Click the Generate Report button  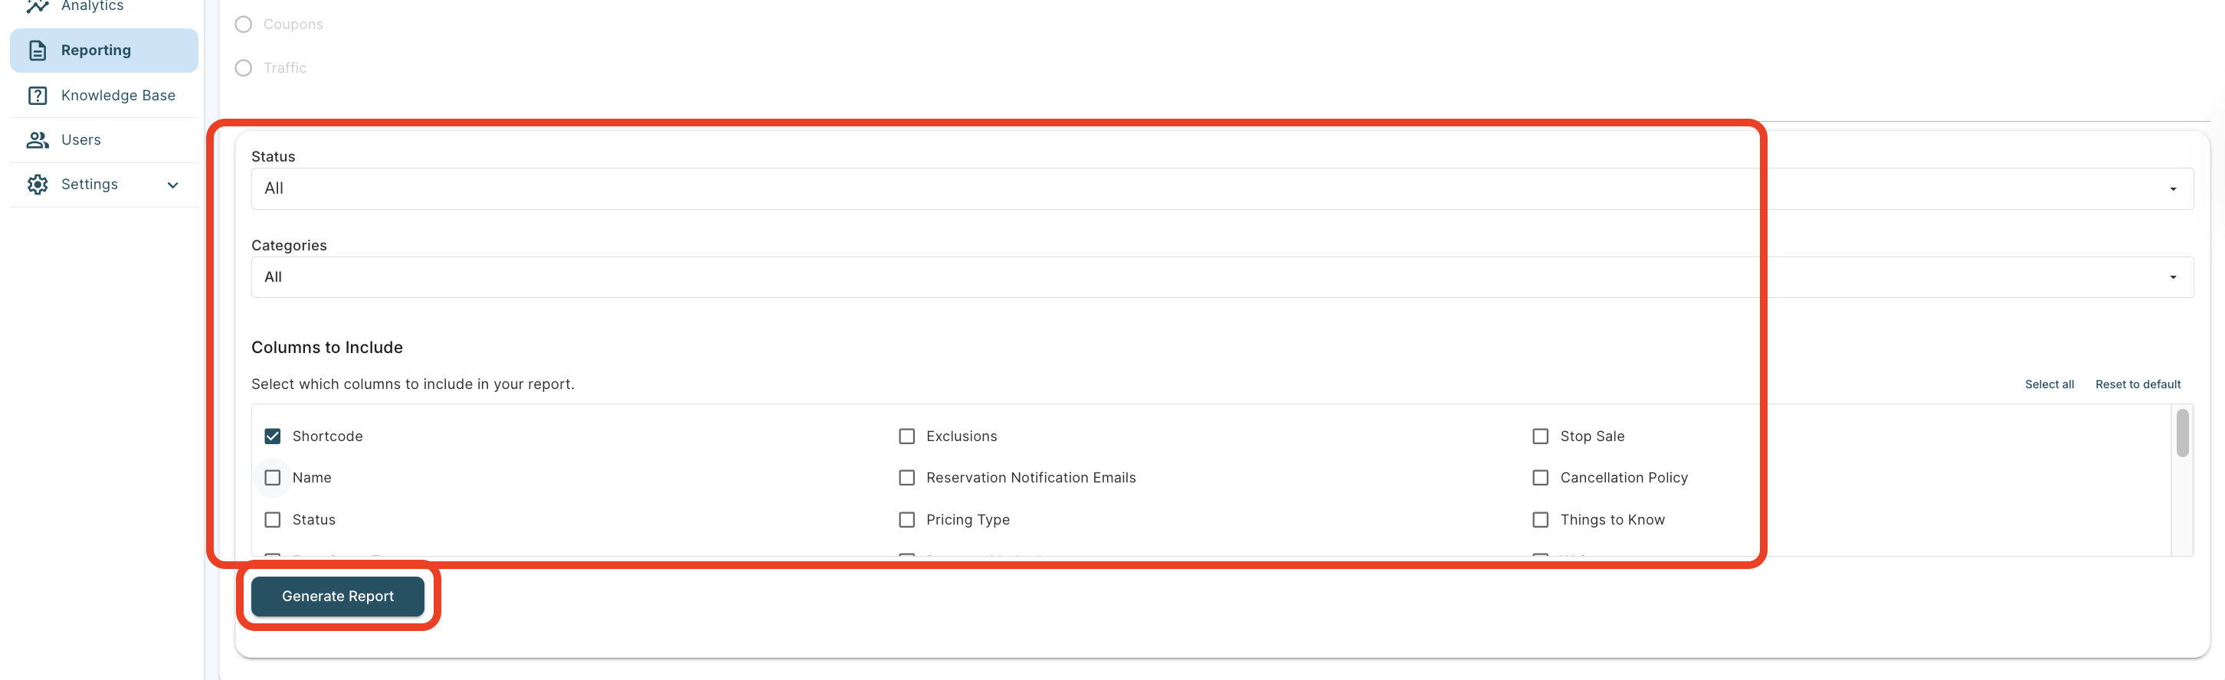pyautogui.click(x=338, y=597)
